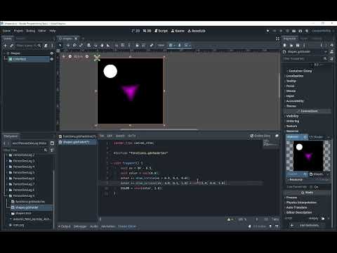Expand the Accessibility section
Viewport: 337px width, 253px height.
[295, 101]
